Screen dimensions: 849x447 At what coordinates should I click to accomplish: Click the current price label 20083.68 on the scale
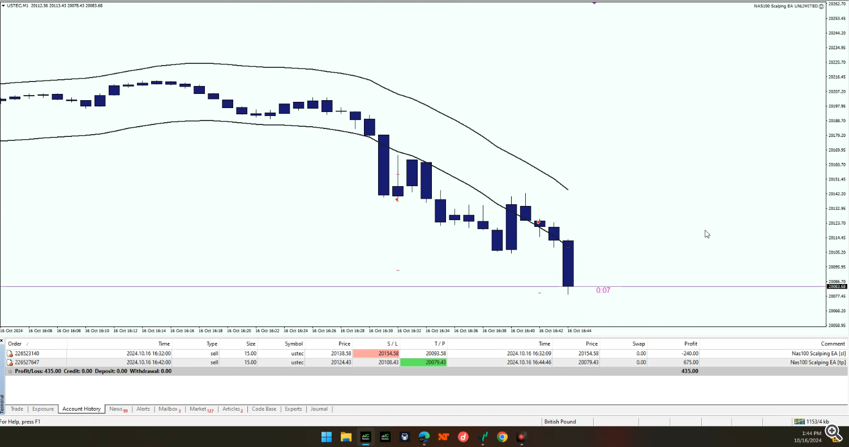click(837, 286)
